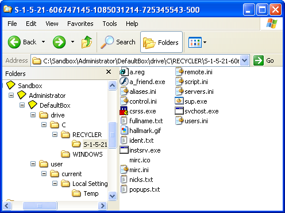Click the horizontal scroll-right arrow

tap(102, 206)
